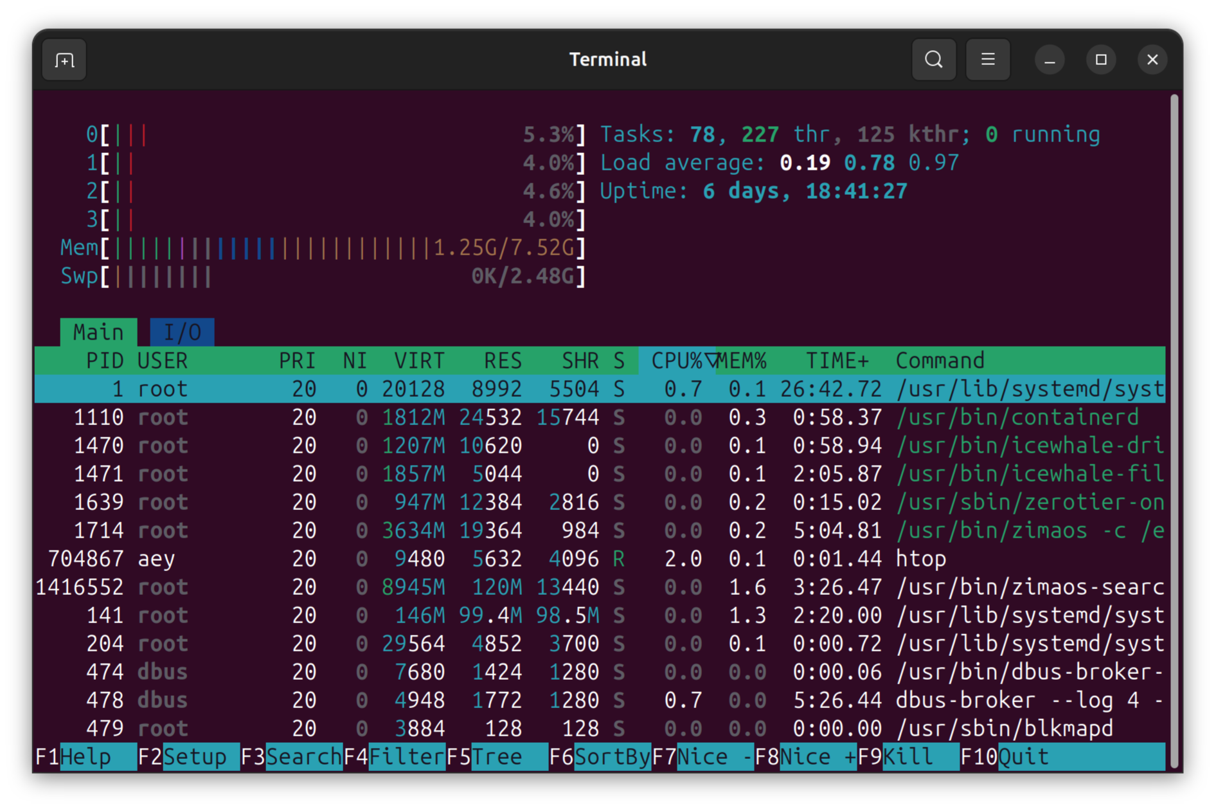Maximize the Terminal window

pyautogui.click(x=1101, y=60)
